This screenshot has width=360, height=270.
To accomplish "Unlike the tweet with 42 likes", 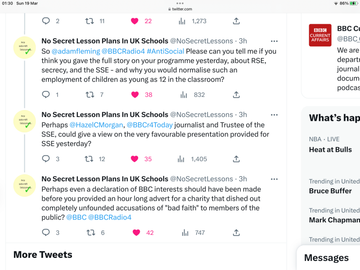I will (137, 233).
